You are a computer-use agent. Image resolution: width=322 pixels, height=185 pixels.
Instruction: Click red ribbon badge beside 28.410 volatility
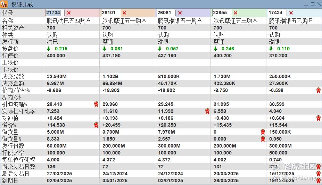[96, 104]
